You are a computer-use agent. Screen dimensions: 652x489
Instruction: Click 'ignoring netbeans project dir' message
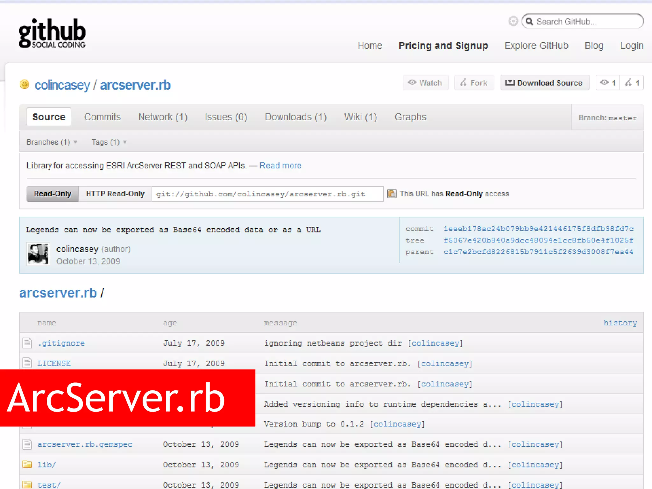[x=333, y=343]
